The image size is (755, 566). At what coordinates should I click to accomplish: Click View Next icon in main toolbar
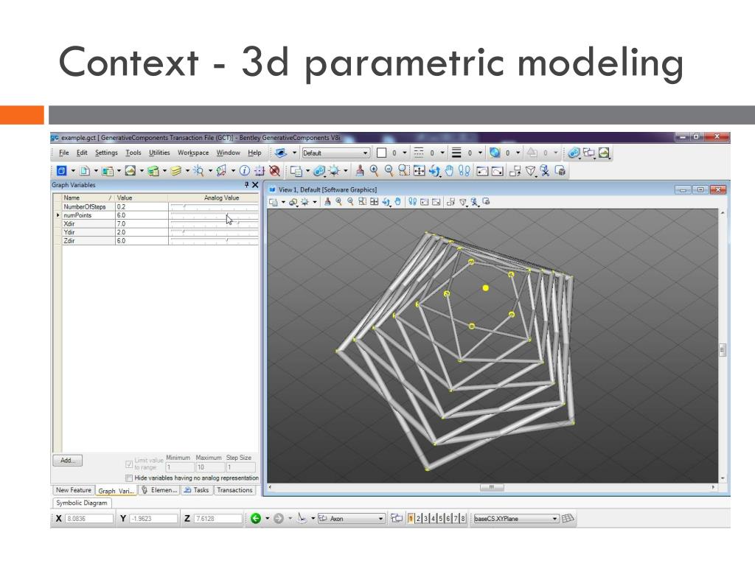tap(498, 171)
